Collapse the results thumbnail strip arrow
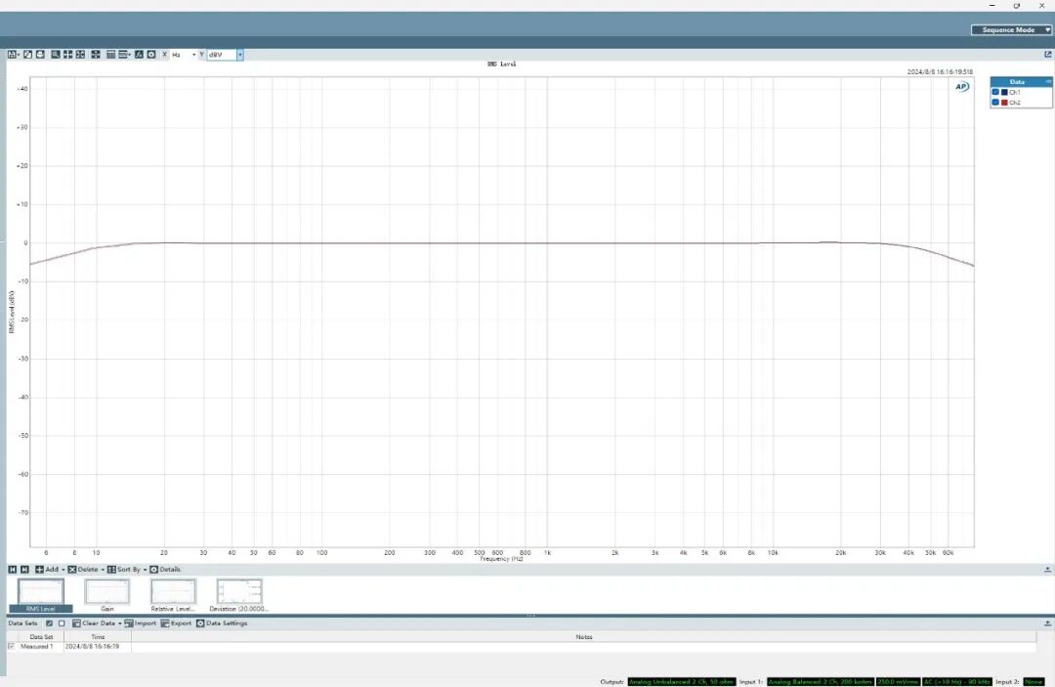The height and width of the screenshot is (687, 1055). point(1047,570)
